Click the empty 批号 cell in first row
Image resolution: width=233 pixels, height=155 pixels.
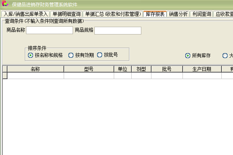click(167, 76)
